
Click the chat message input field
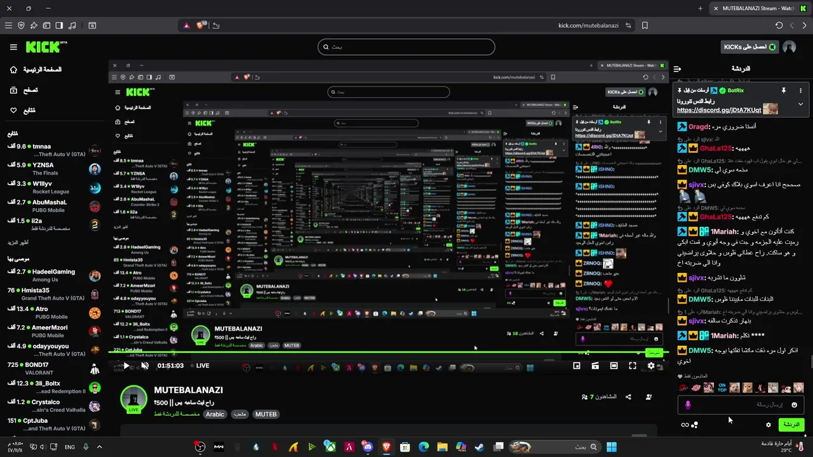(740, 404)
